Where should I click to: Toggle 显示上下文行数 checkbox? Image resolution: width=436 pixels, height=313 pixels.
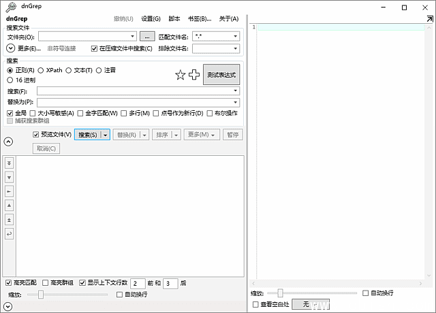coord(82,283)
